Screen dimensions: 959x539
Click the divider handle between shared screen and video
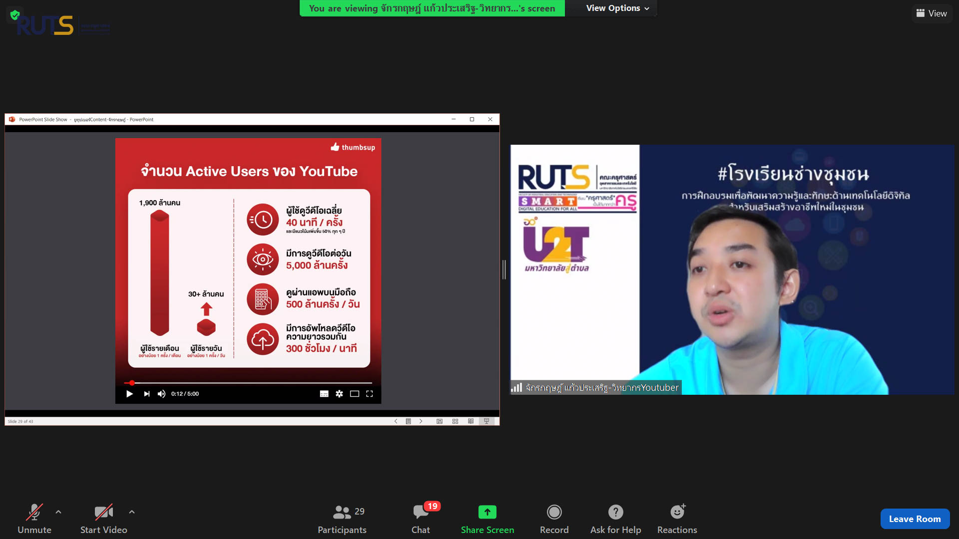pyautogui.click(x=504, y=269)
